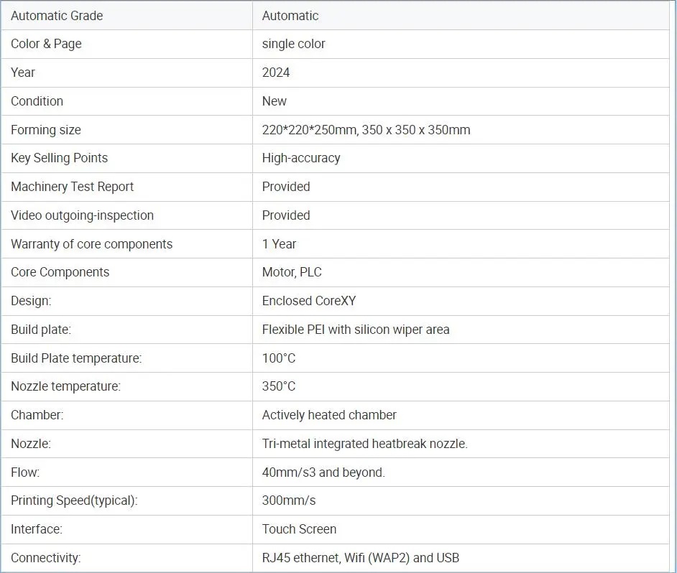677x573 pixels.
Task: Click the Forming size dimensions text
Action: point(366,130)
